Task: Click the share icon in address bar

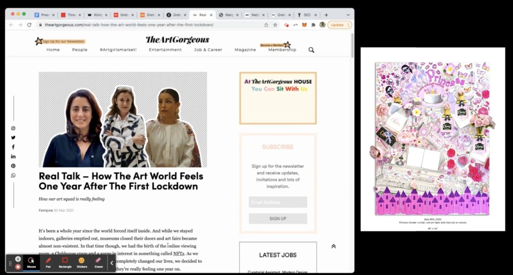Action: tap(266, 25)
